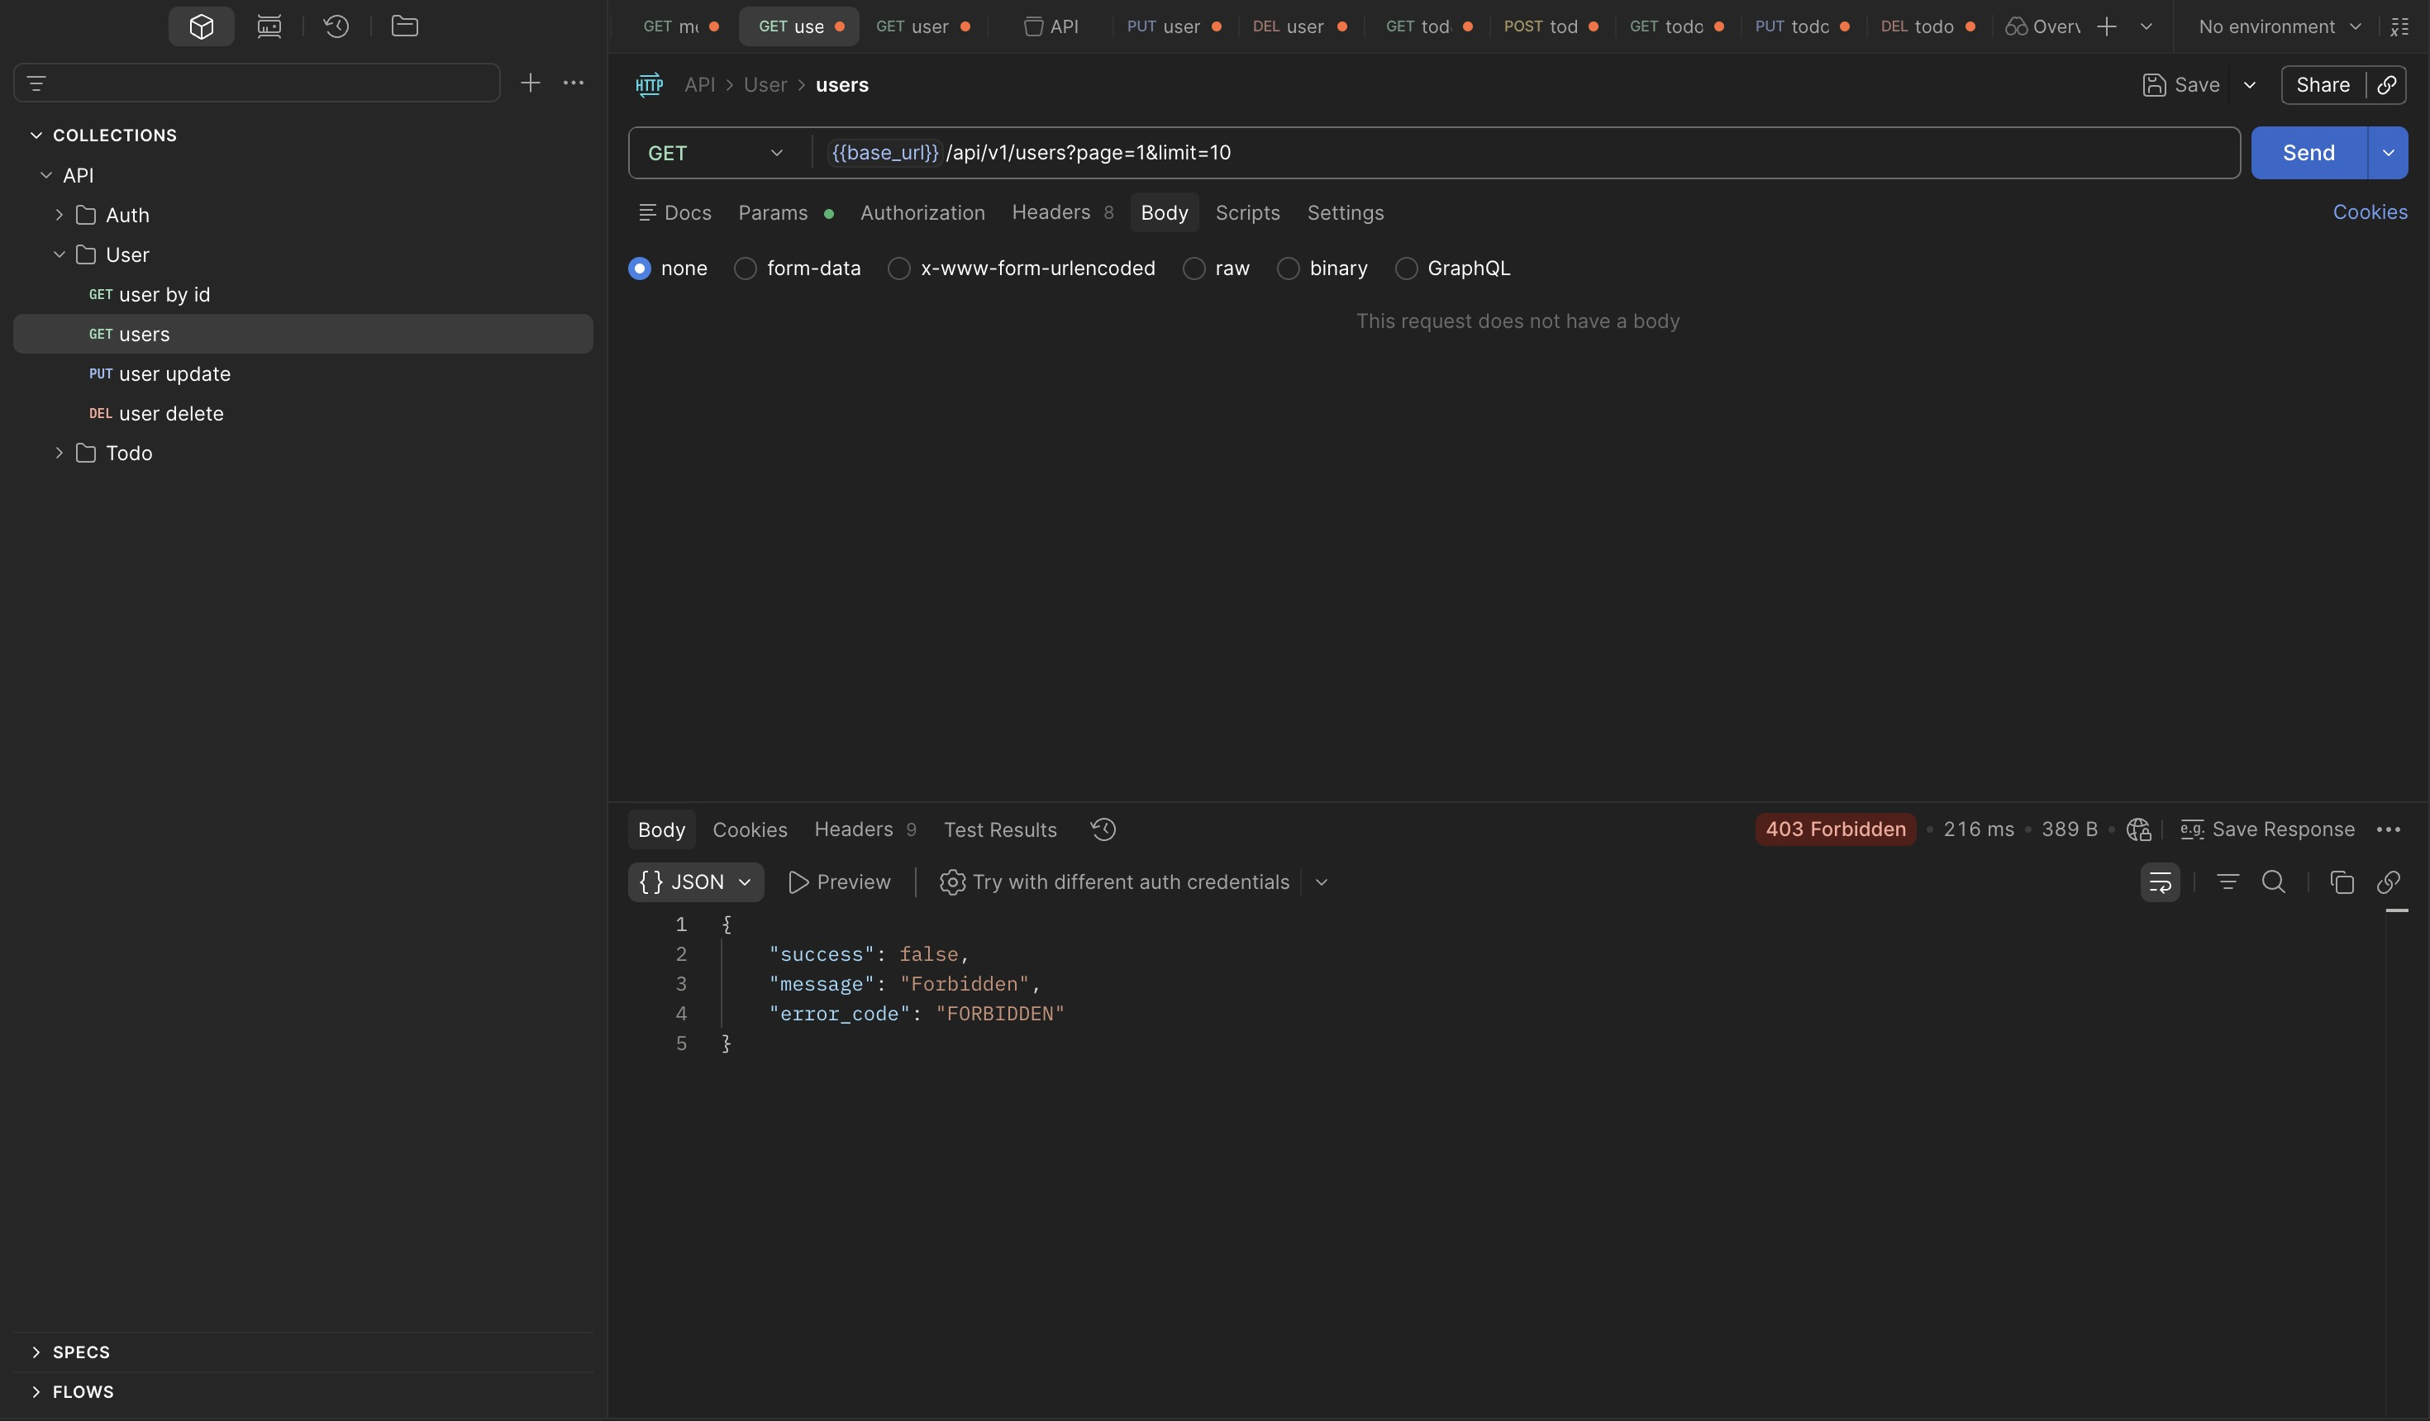
Task: Click the Save Response button
Action: coord(2267,829)
